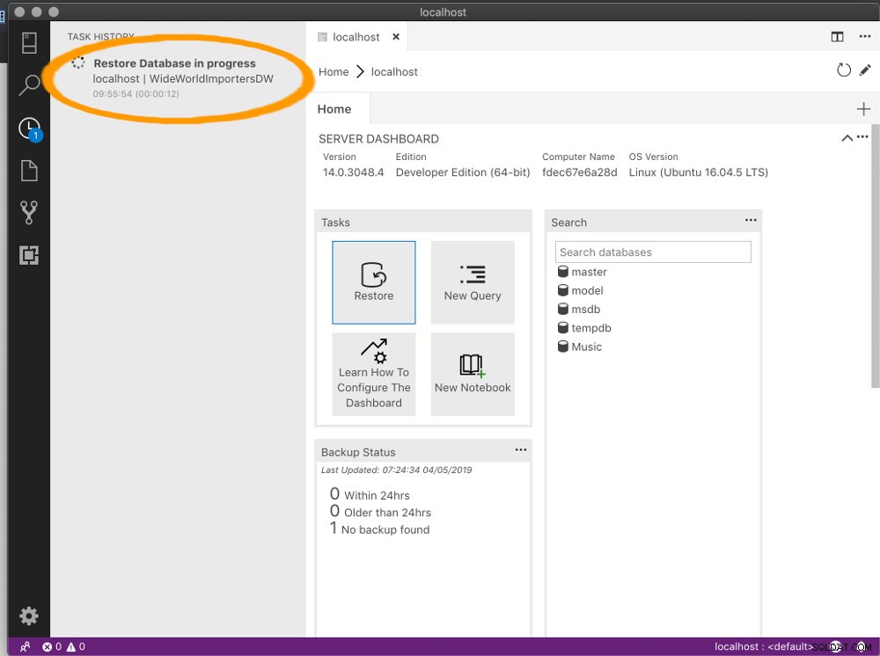
Task: Select the master database
Action: (x=583, y=272)
